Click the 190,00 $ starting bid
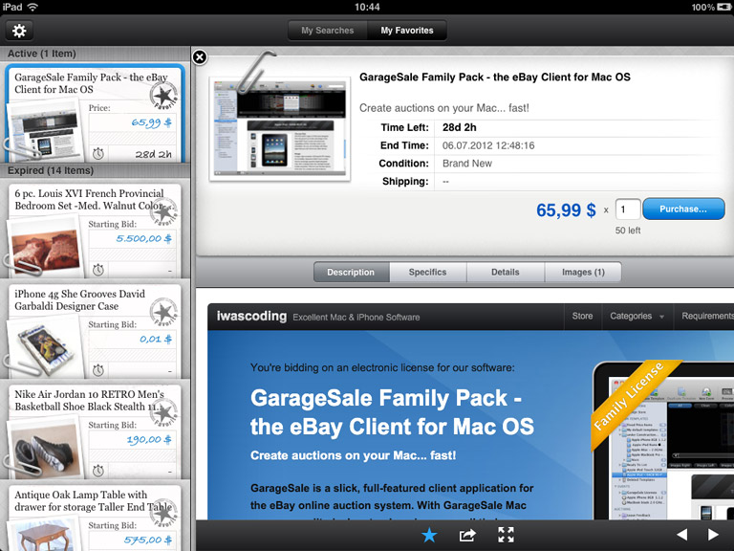Image resolution: width=734 pixels, height=551 pixels. (x=149, y=439)
